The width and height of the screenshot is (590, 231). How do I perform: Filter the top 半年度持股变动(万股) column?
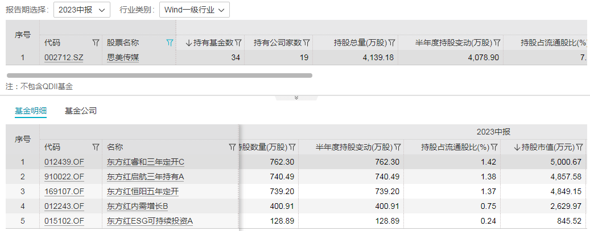click(497, 43)
